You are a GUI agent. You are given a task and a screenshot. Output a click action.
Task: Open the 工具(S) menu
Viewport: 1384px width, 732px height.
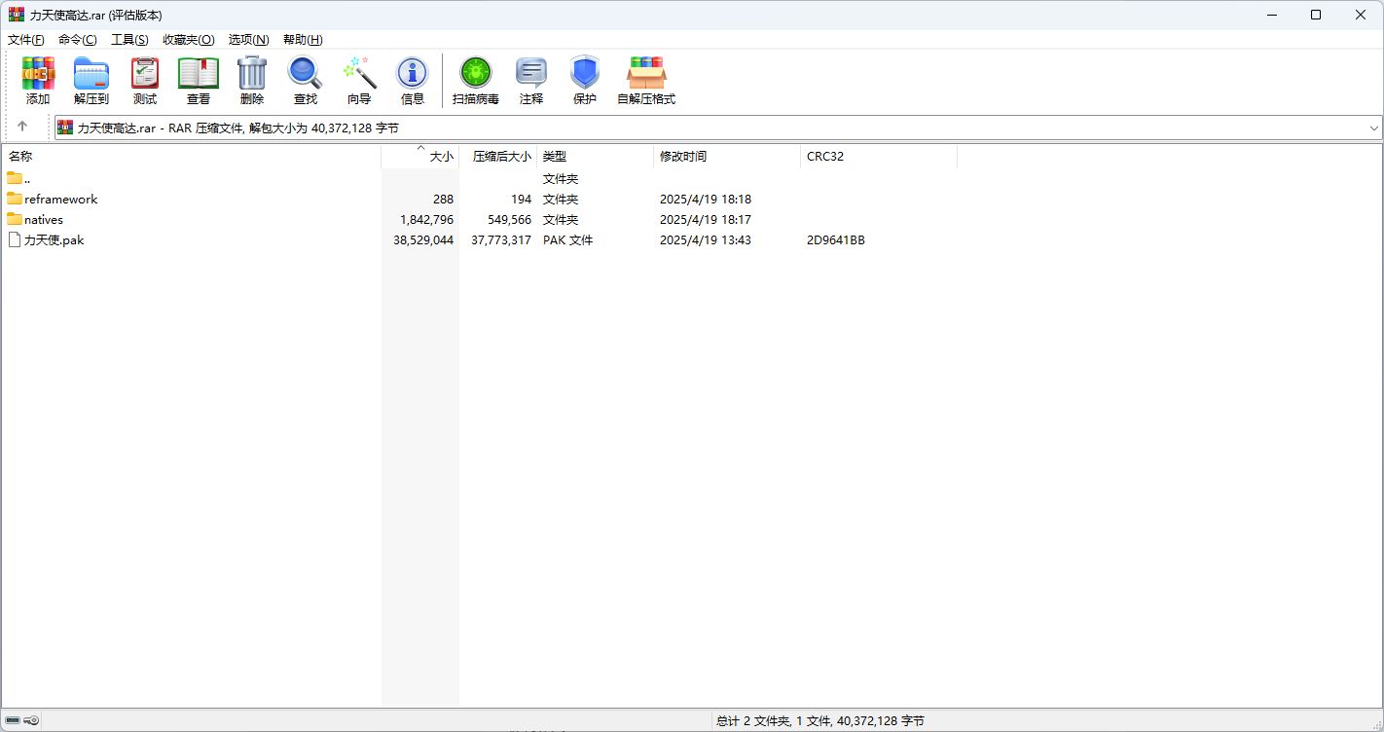tap(129, 40)
